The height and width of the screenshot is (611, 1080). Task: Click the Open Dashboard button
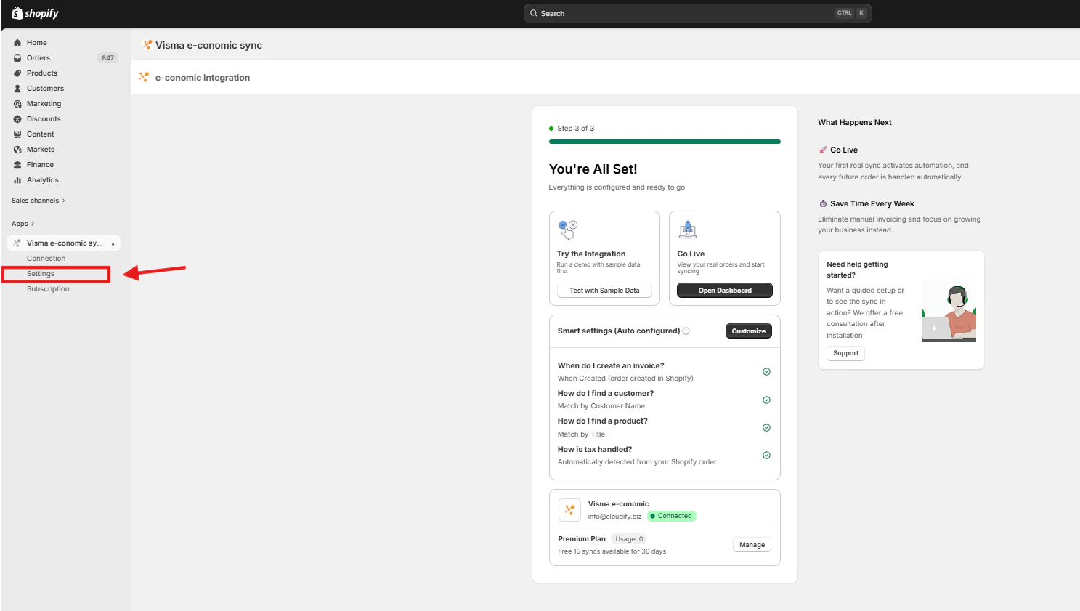(725, 291)
